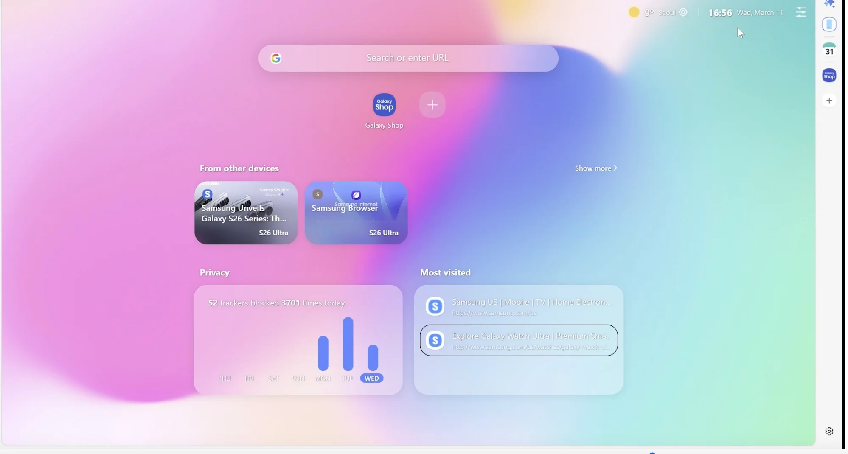This screenshot has height=454, width=848.
Task: Click the sun weather icon
Action: 634,12
